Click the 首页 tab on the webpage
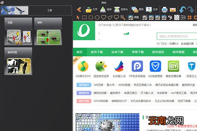This screenshot has height=131, width=197. pyautogui.click(x=80, y=52)
